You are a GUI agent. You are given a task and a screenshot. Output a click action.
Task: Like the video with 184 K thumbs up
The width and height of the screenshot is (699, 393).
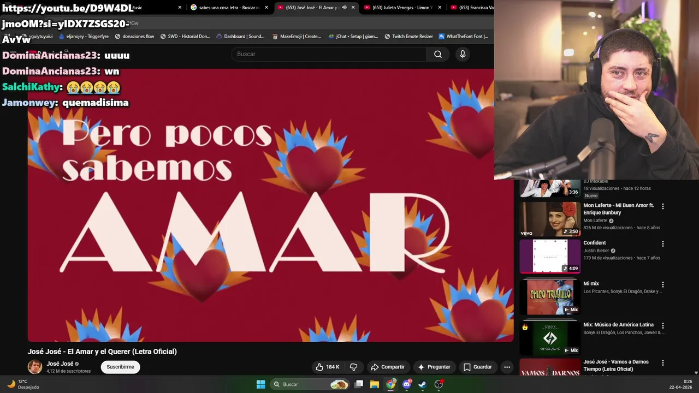[327, 367]
